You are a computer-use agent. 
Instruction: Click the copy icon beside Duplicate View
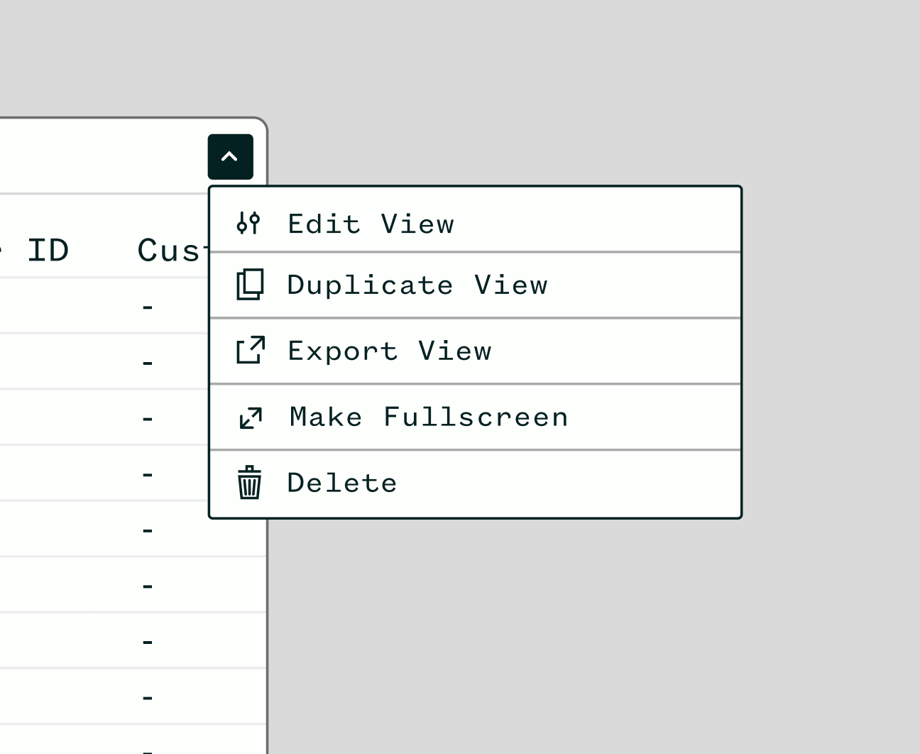[x=250, y=285]
